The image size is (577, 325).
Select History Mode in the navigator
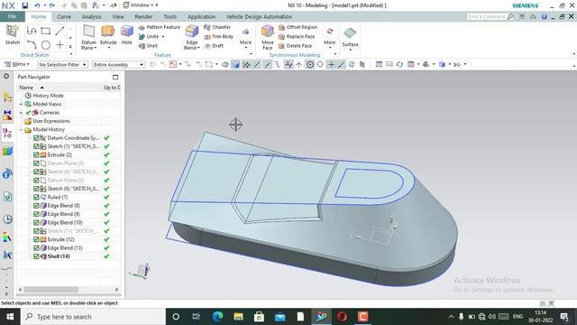click(x=48, y=96)
